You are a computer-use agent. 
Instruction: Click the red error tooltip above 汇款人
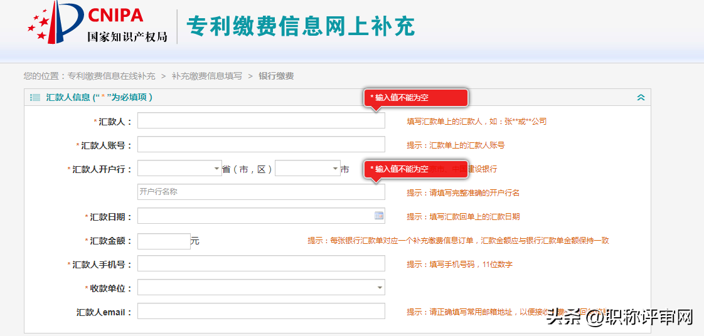click(416, 98)
